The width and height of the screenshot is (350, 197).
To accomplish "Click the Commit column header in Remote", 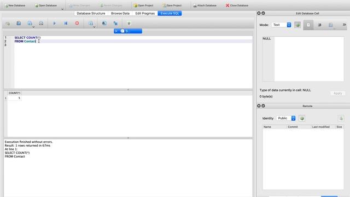I will pos(299,127).
